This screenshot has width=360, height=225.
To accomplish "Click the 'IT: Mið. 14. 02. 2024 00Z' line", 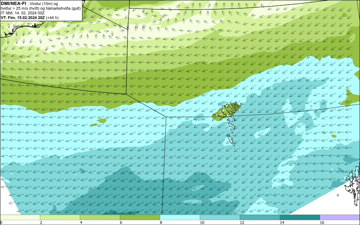I will [22, 13].
